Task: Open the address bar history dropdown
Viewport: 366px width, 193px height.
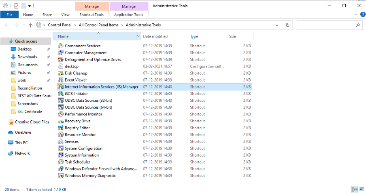Action: coord(278,25)
